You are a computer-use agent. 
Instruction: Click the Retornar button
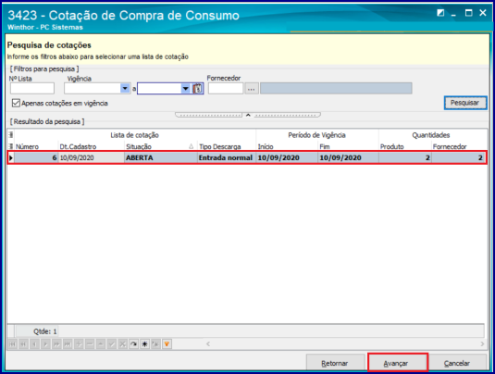(335, 363)
